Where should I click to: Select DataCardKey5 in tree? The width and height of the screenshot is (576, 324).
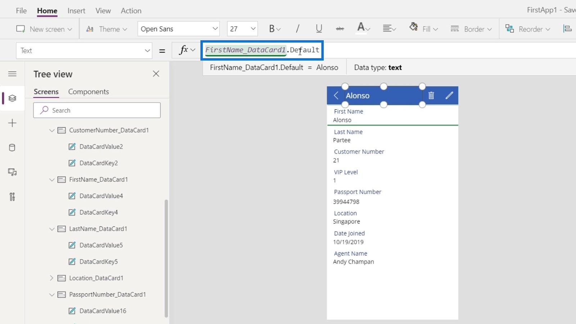pyautogui.click(x=99, y=262)
